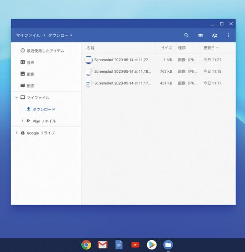Collapse the マイファイル tree node
Image resolution: width=245 pixels, height=252 pixels.
pyautogui.click(x=16, y=98)
